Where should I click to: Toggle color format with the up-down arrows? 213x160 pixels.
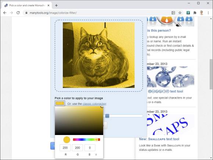96,154
